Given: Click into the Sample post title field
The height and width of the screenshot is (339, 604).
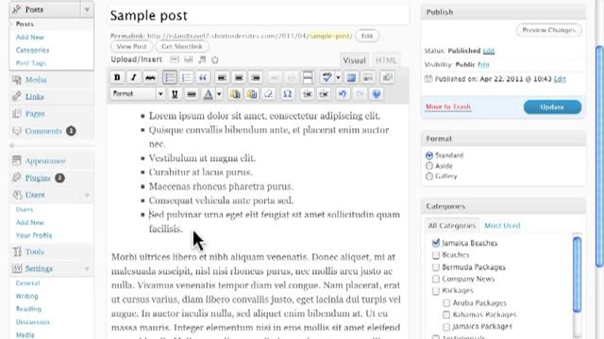Looking at the screenshot, I should [x=258, y=15].
